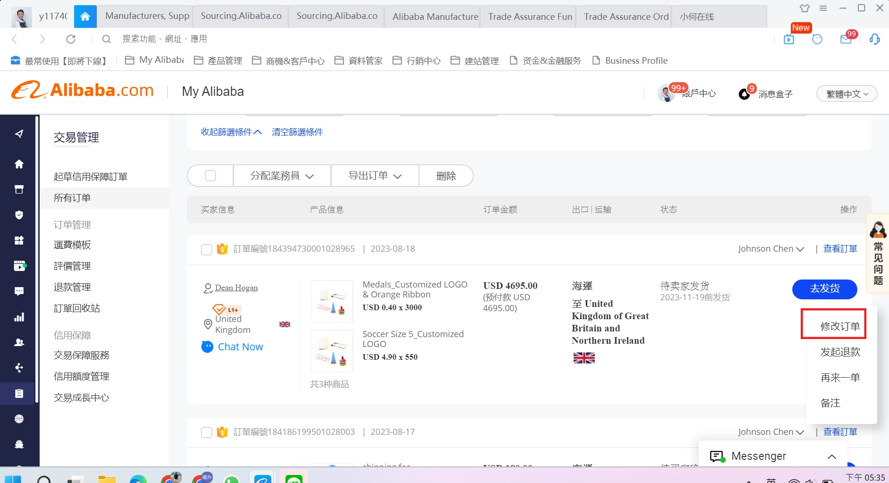
Task: Open the Business Profile bookmark
Action: click(x=630, y=60)
